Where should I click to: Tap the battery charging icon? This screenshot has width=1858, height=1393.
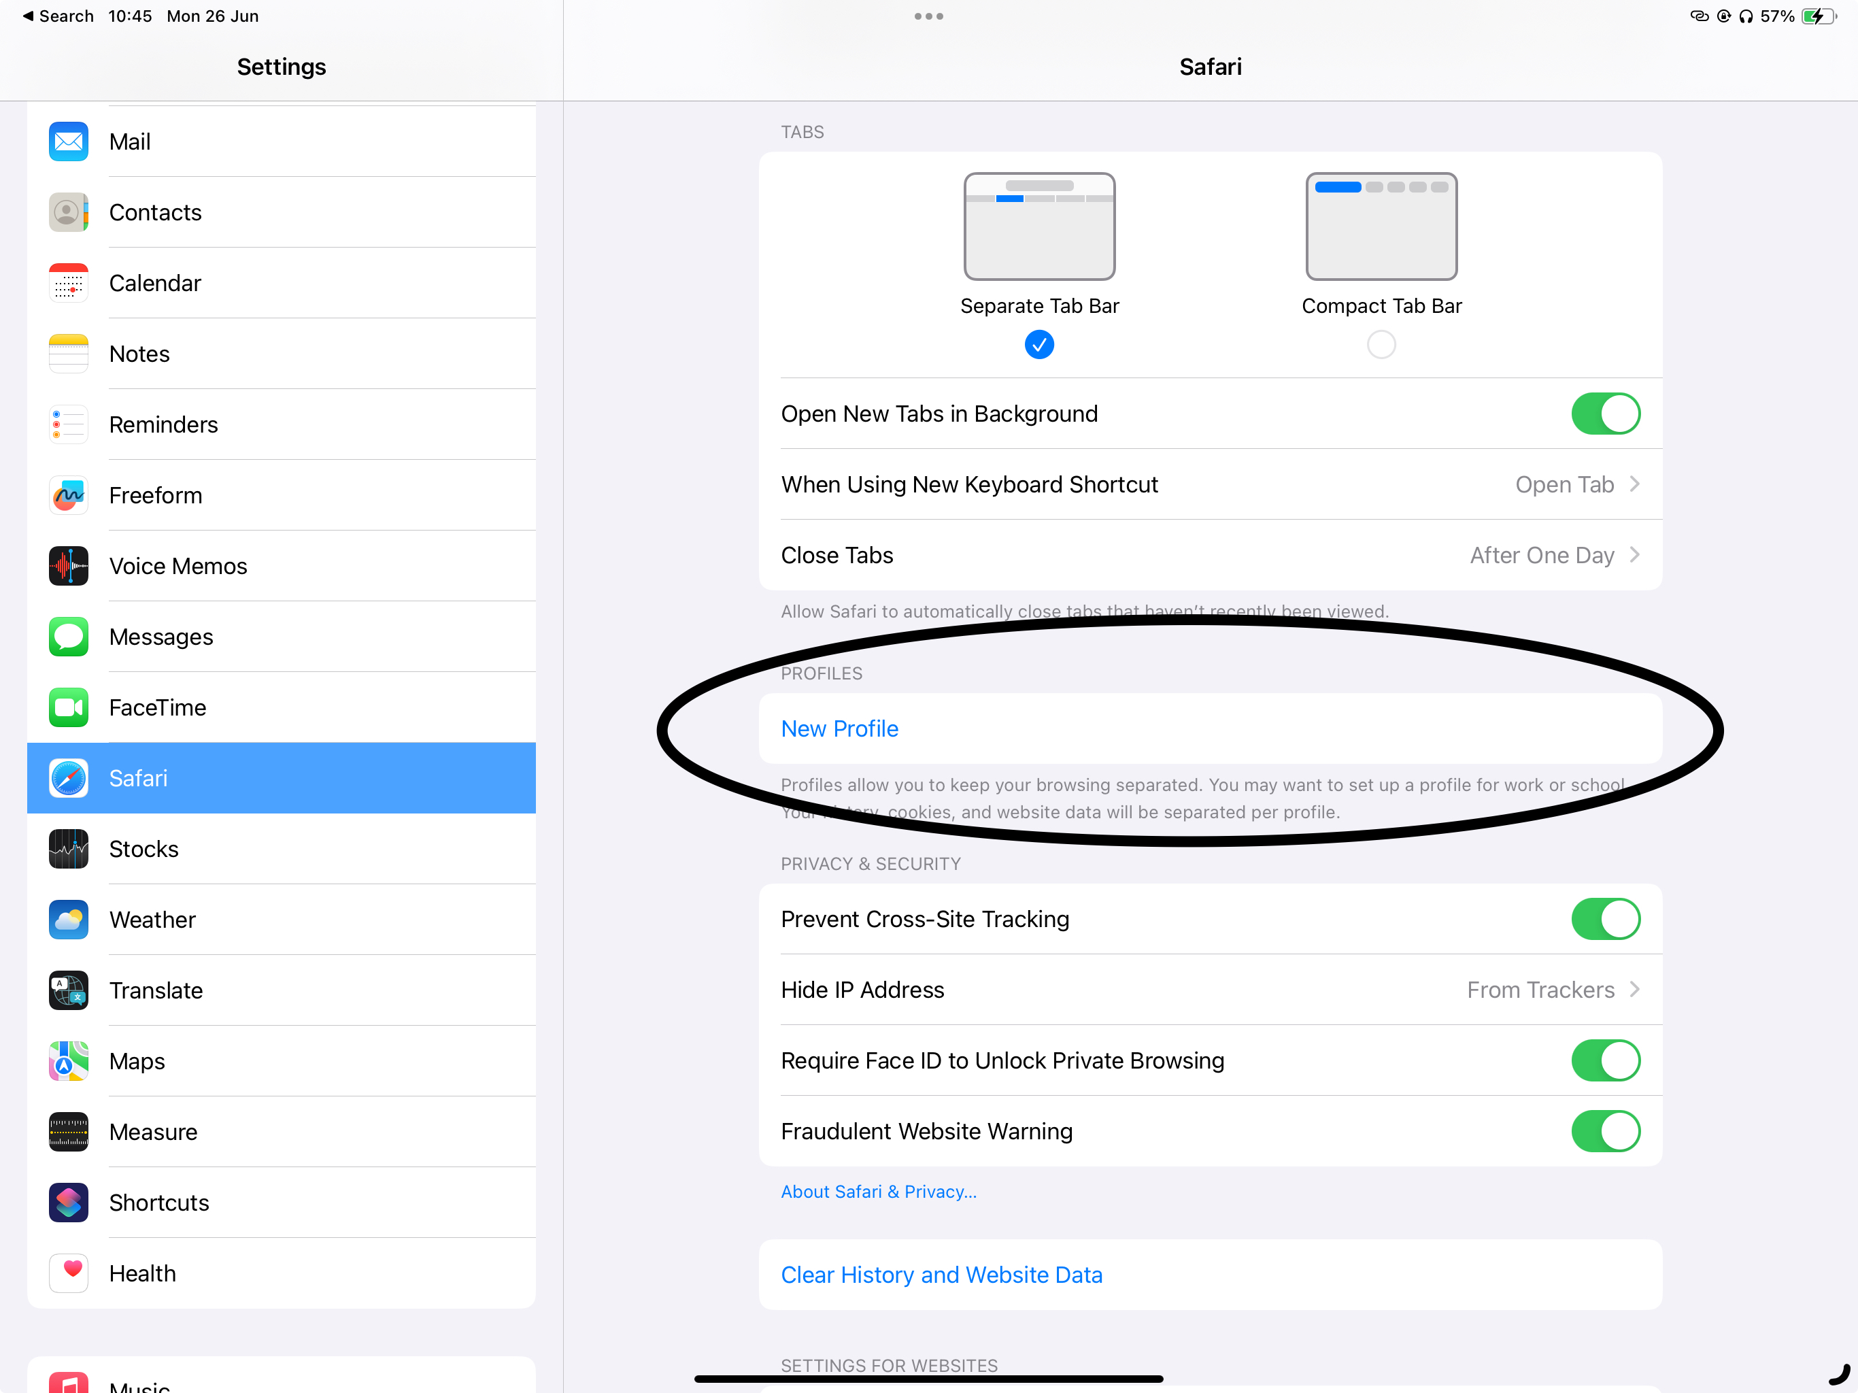[1819, 16]
